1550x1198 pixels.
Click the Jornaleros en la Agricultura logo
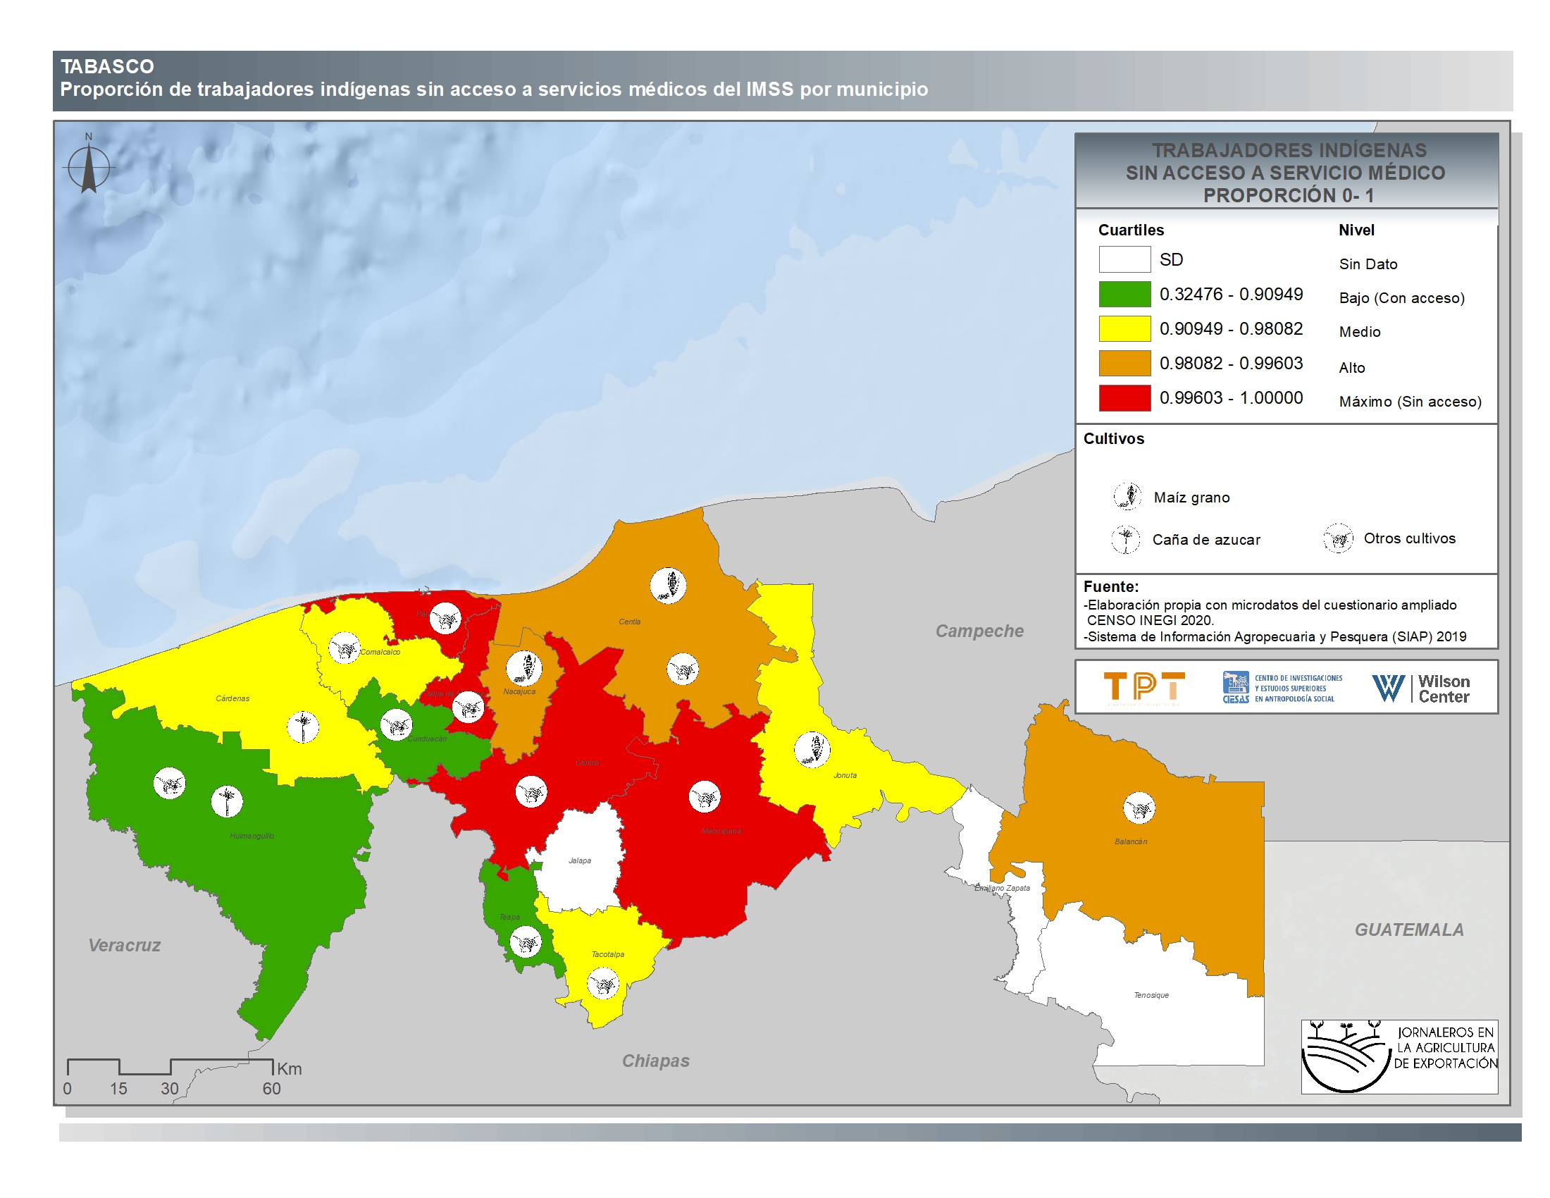(x=1399, y=1056)
